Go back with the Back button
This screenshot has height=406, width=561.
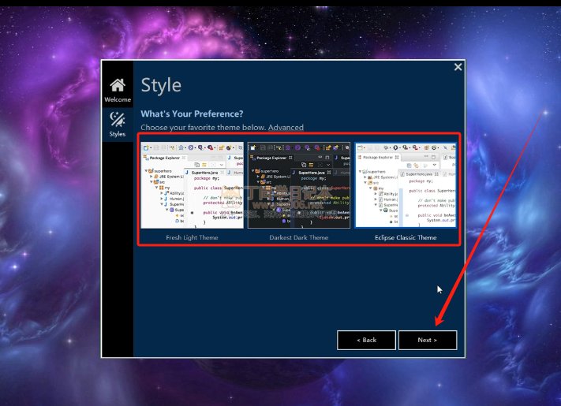coord(366,340)
